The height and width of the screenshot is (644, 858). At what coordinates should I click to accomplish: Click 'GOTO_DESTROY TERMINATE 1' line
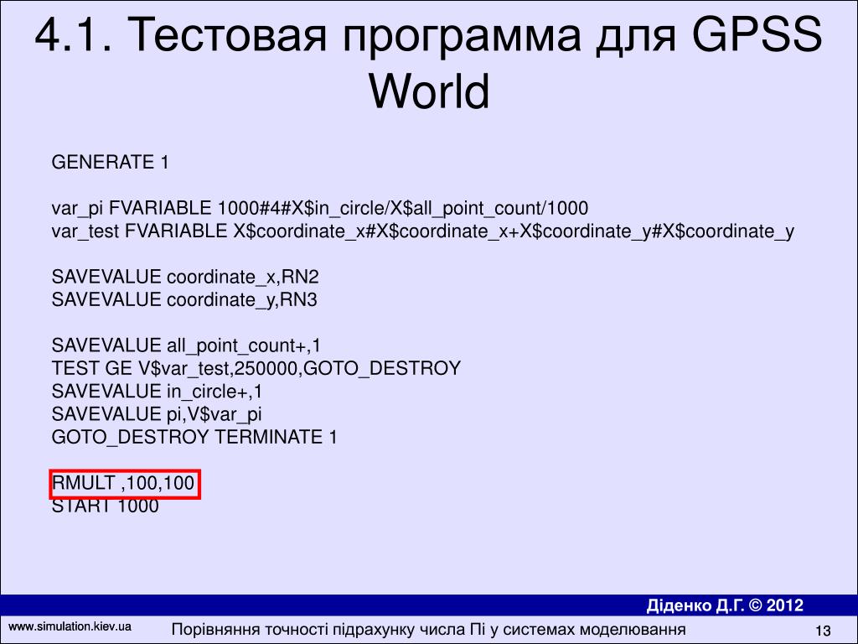tap(194, 437)
